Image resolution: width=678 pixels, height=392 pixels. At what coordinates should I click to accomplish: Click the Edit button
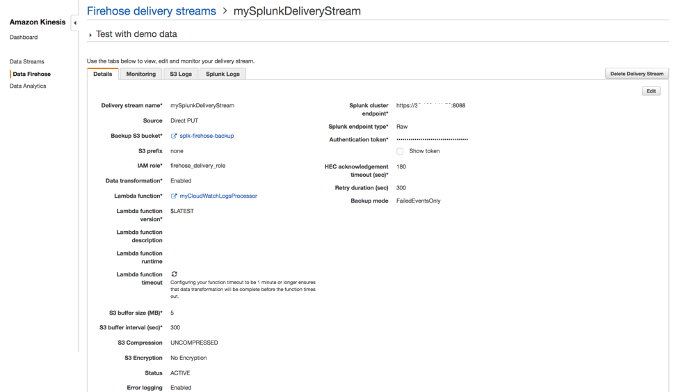tap(651, 91)
